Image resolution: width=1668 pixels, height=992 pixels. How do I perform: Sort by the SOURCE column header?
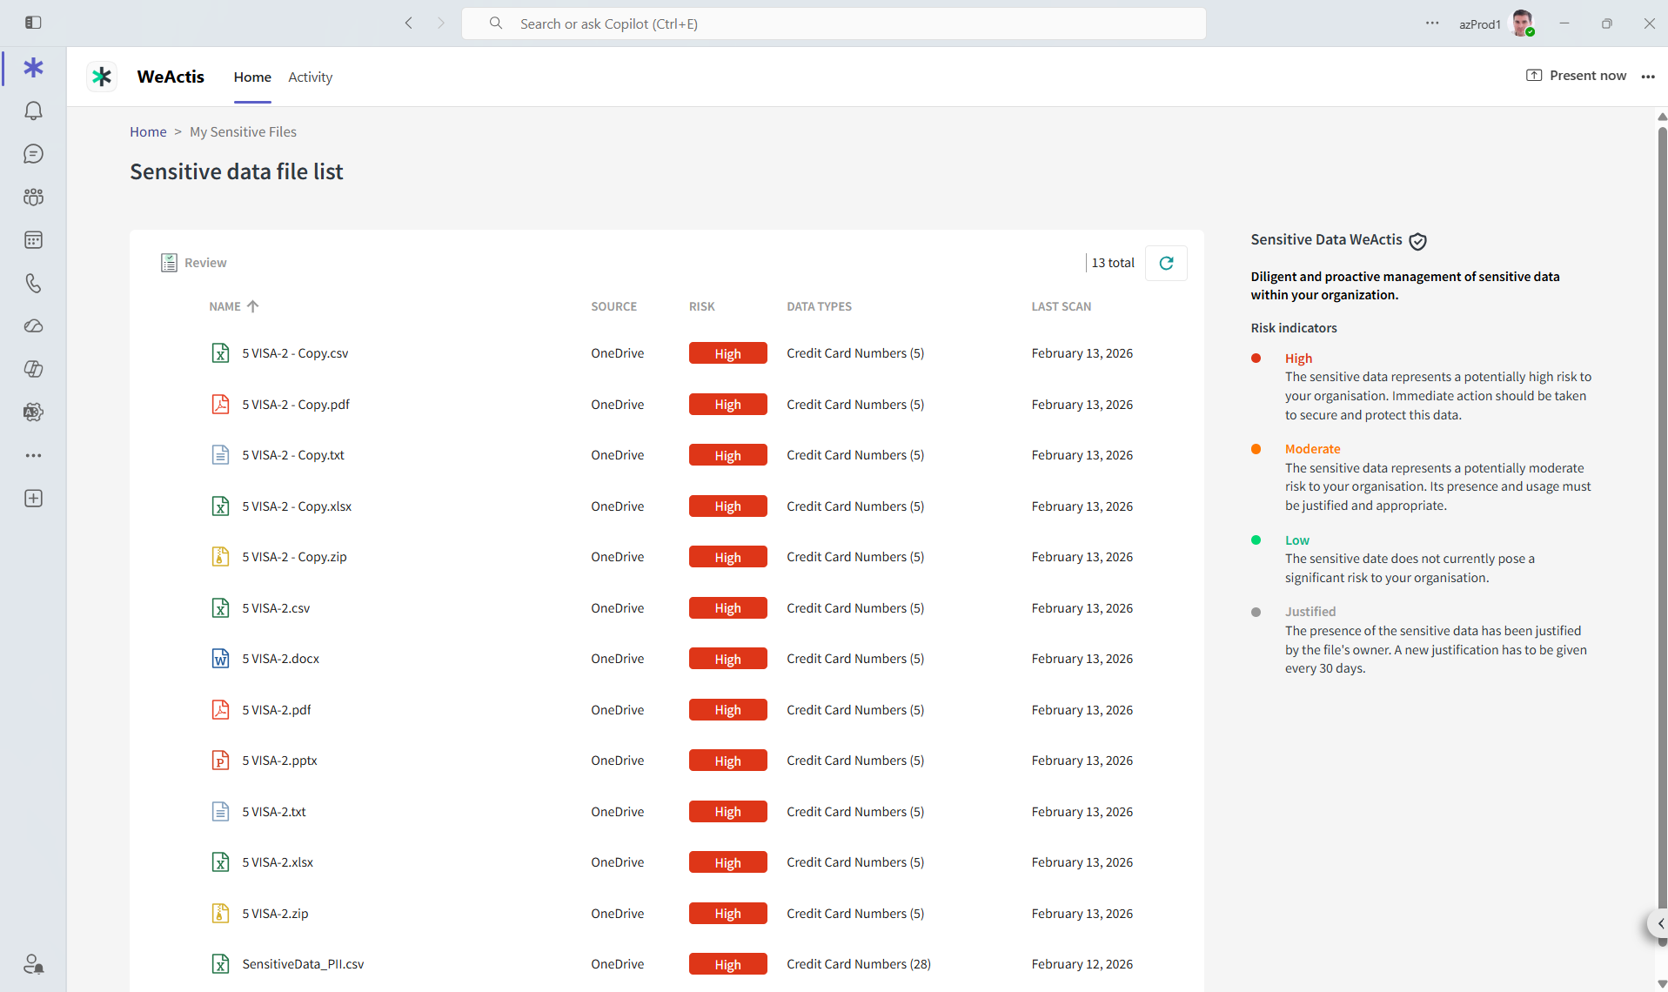(x=613, y=306)
